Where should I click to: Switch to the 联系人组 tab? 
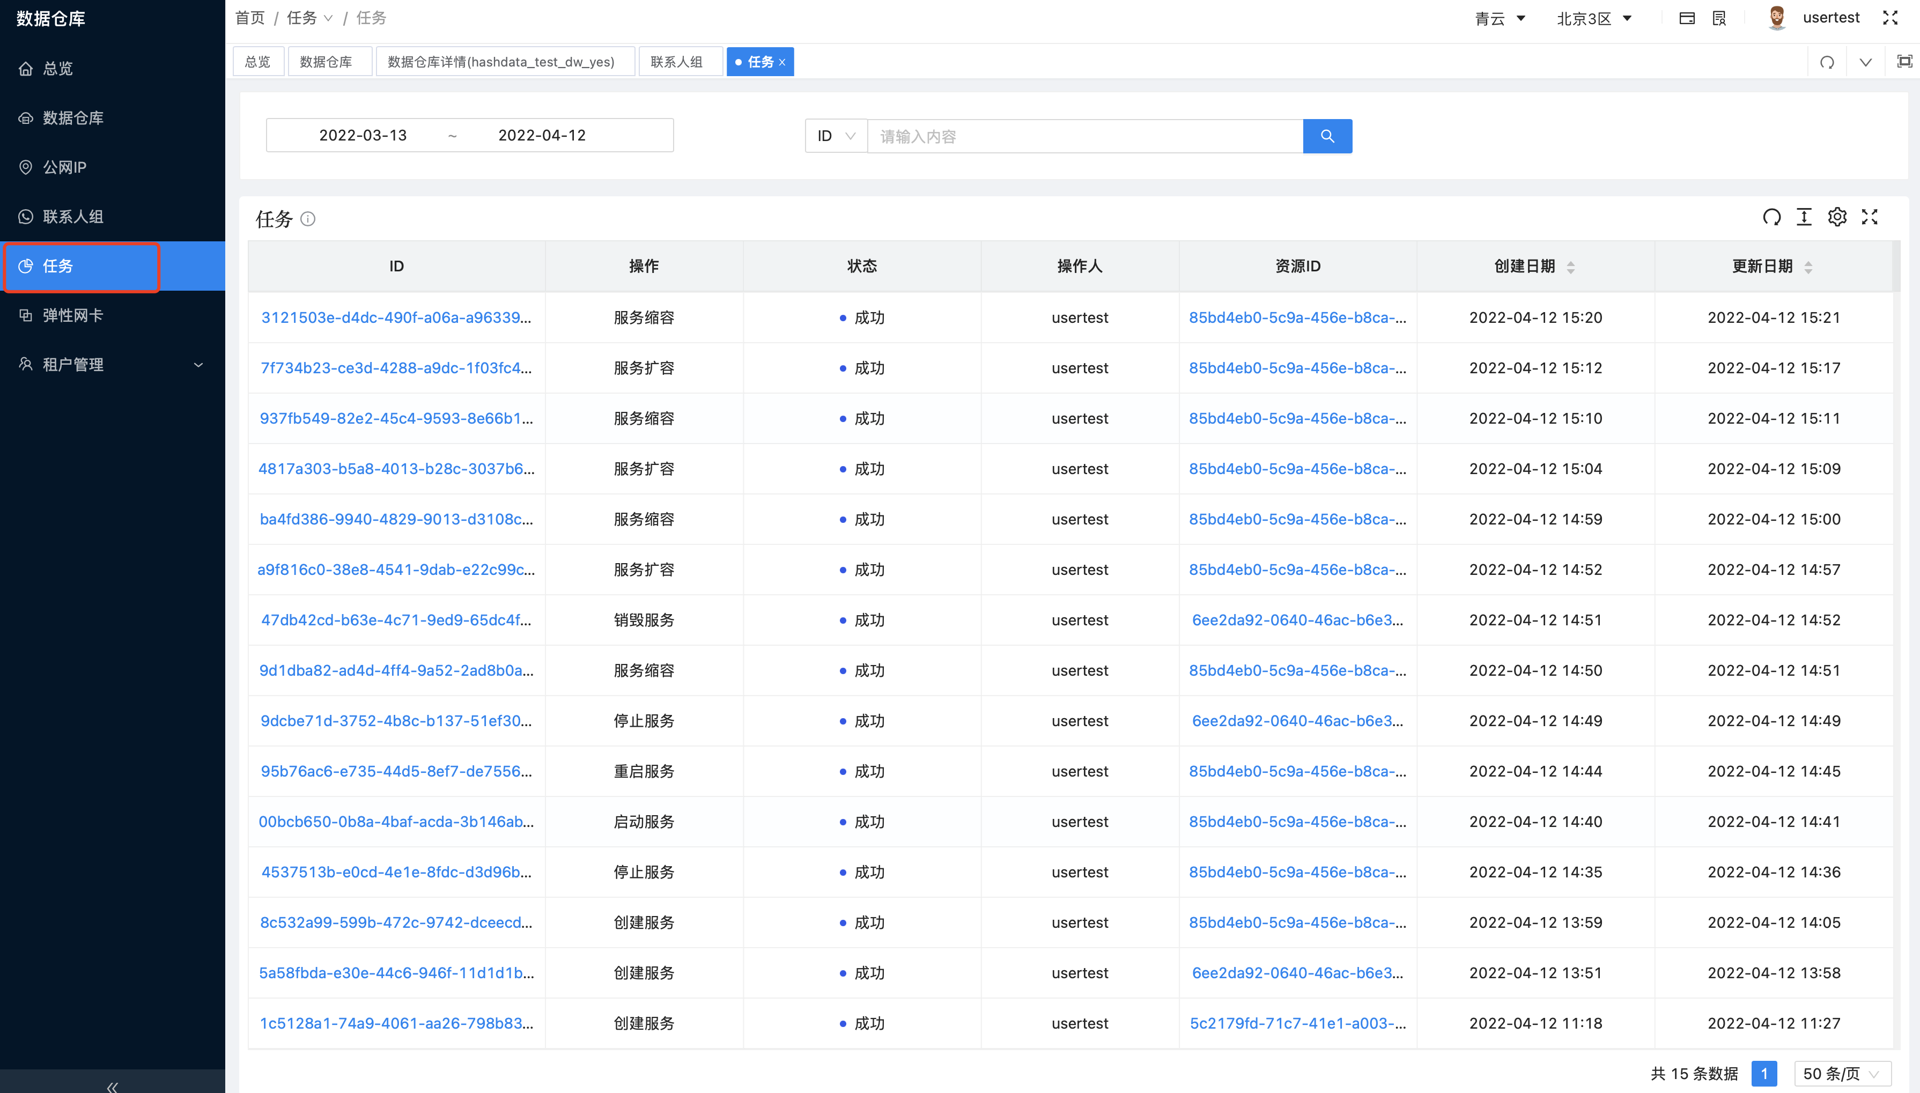pyautogui.click(x=680, y=61)
